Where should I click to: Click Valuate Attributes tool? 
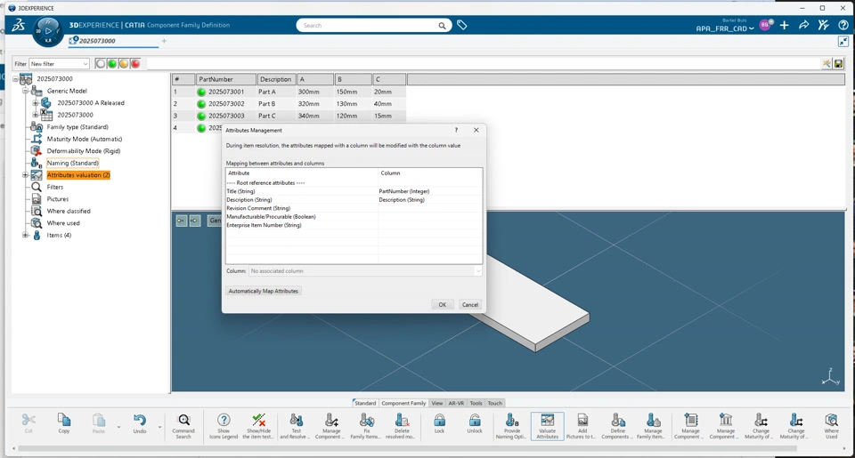[x=548, y=426]
